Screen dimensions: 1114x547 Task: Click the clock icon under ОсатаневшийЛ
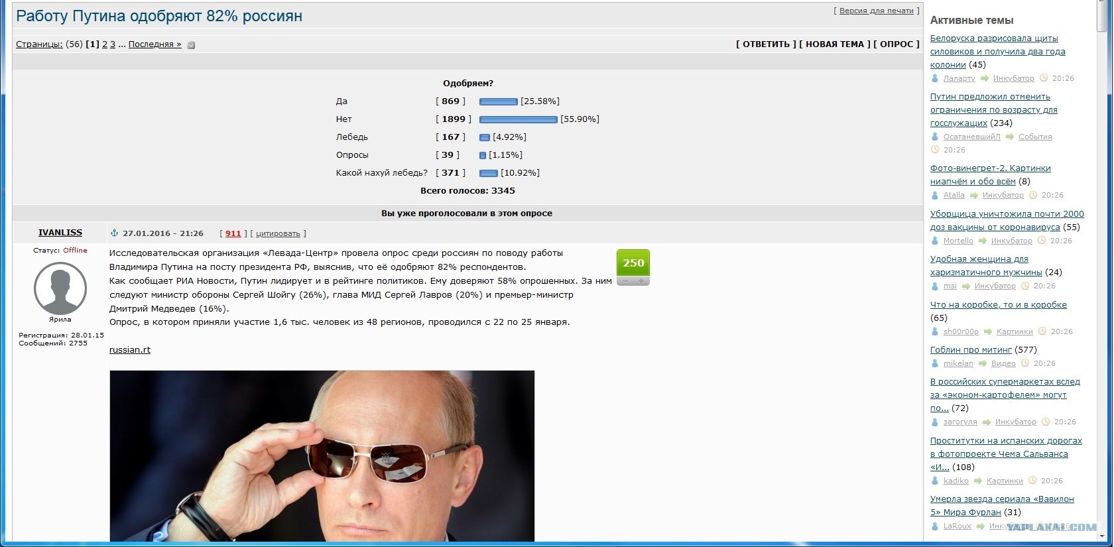pos(935,150)
